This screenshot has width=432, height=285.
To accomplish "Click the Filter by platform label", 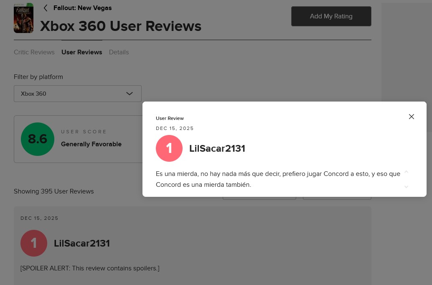I will click(38, 77).
